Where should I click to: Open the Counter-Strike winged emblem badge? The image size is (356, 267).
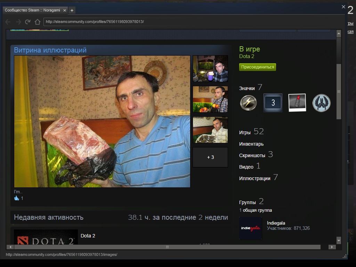[321, 103]
